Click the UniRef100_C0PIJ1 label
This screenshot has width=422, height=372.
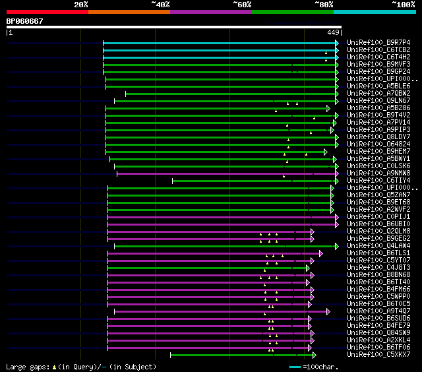click(x=378, y=217)
